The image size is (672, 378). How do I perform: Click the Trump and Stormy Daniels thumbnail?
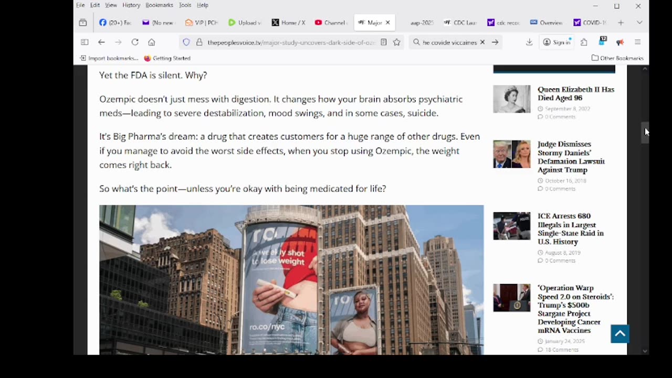point(512,154)
